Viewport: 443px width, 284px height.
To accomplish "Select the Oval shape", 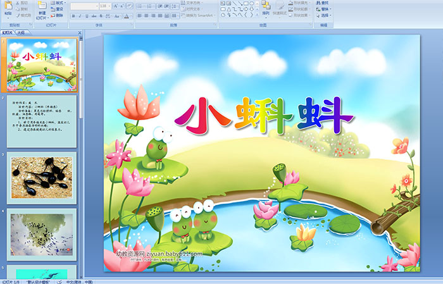I will pyautogui.click(x=252, y=3).
